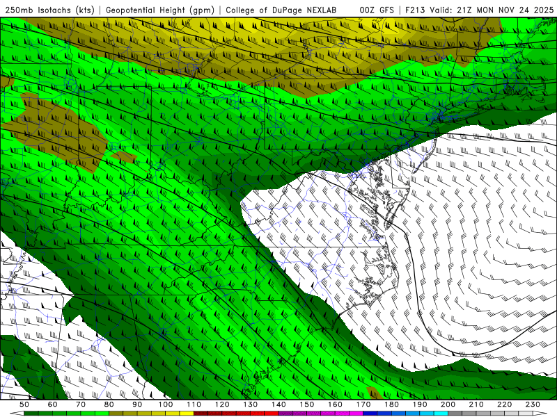Viewport: 557px width, 417px height.
Task: Click the "College of DuPage NEXLAB" label
Action: (x=281, y=10)
